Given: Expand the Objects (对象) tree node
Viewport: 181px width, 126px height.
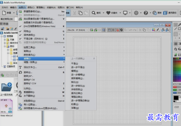Looking at the screenshot, I should click(5, 40).
